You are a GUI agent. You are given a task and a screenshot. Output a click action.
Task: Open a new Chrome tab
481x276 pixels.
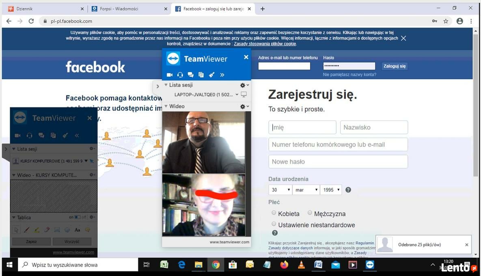tap(262, 9)
